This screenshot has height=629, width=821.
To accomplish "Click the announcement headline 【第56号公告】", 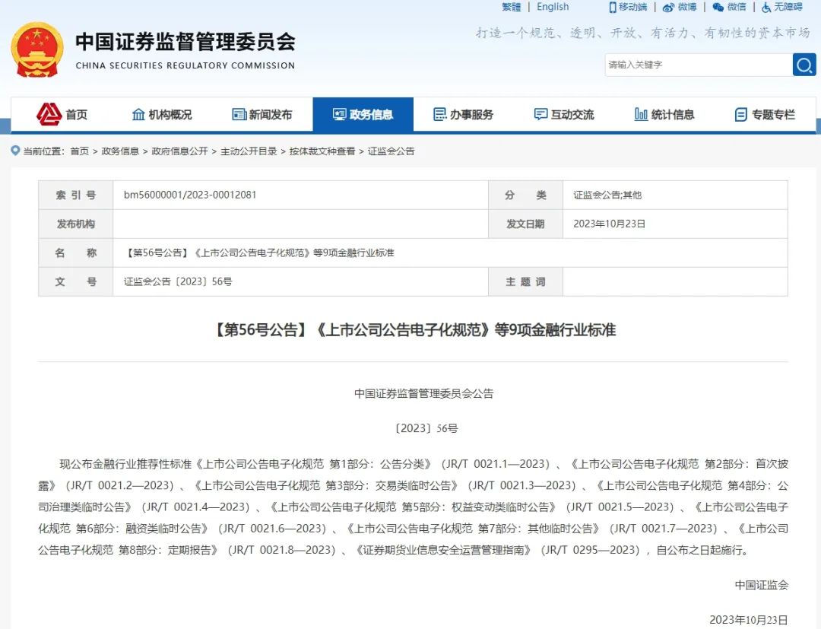I will (x=413, y=329).
